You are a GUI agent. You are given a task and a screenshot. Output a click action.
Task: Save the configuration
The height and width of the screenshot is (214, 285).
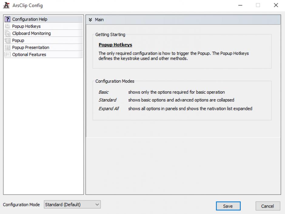(228, 206)
